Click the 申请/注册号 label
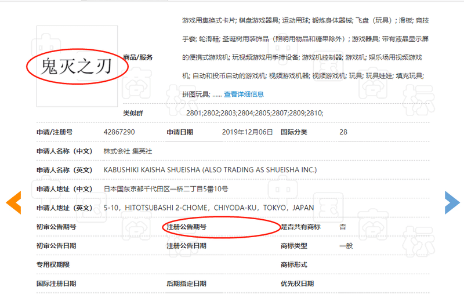The image size is (464, 294). pyautogui.click(x=55, y=132)
